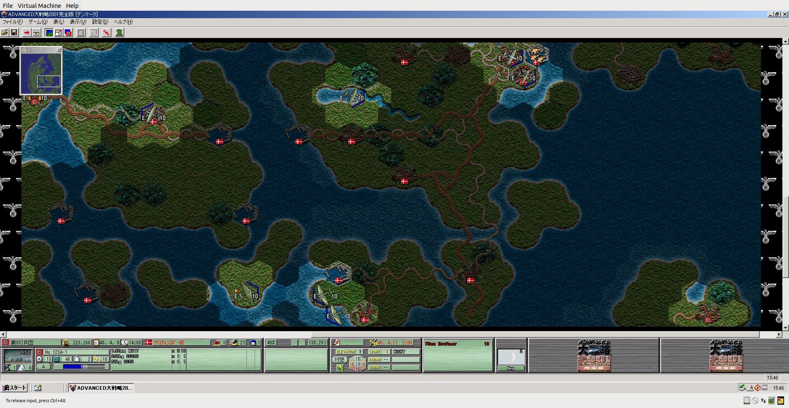Expand the 表示(V) menu
The image size is (789, 408).
(78, 22)
